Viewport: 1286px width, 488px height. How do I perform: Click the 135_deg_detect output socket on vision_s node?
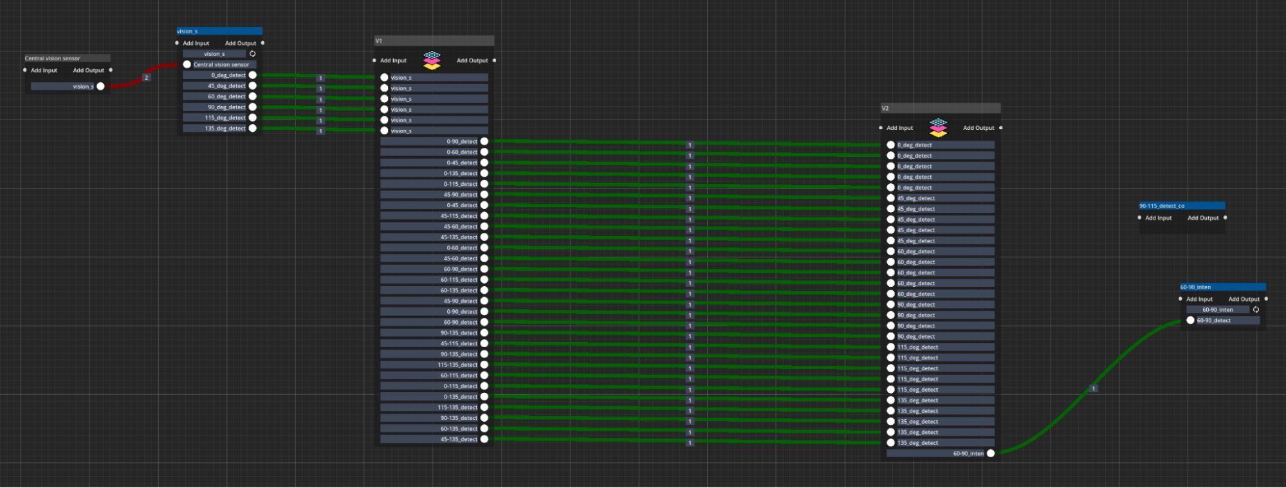click(253, 129)
